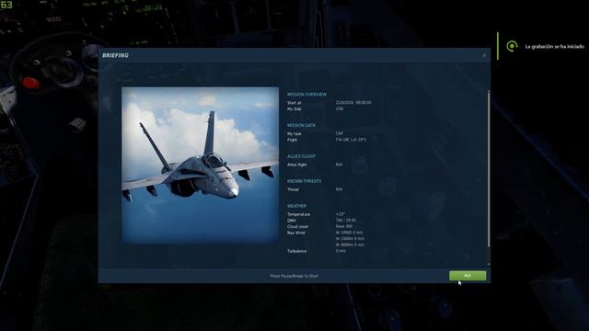The image size is (589, 331).
Task: Click the 'Cloud cover' label
Action: (x=297, y=227)
